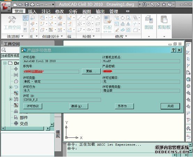The height and width of the screenshot is (157, 193).
Task: Switch to the 分析 ribbon tab
Action: point(73,12)
